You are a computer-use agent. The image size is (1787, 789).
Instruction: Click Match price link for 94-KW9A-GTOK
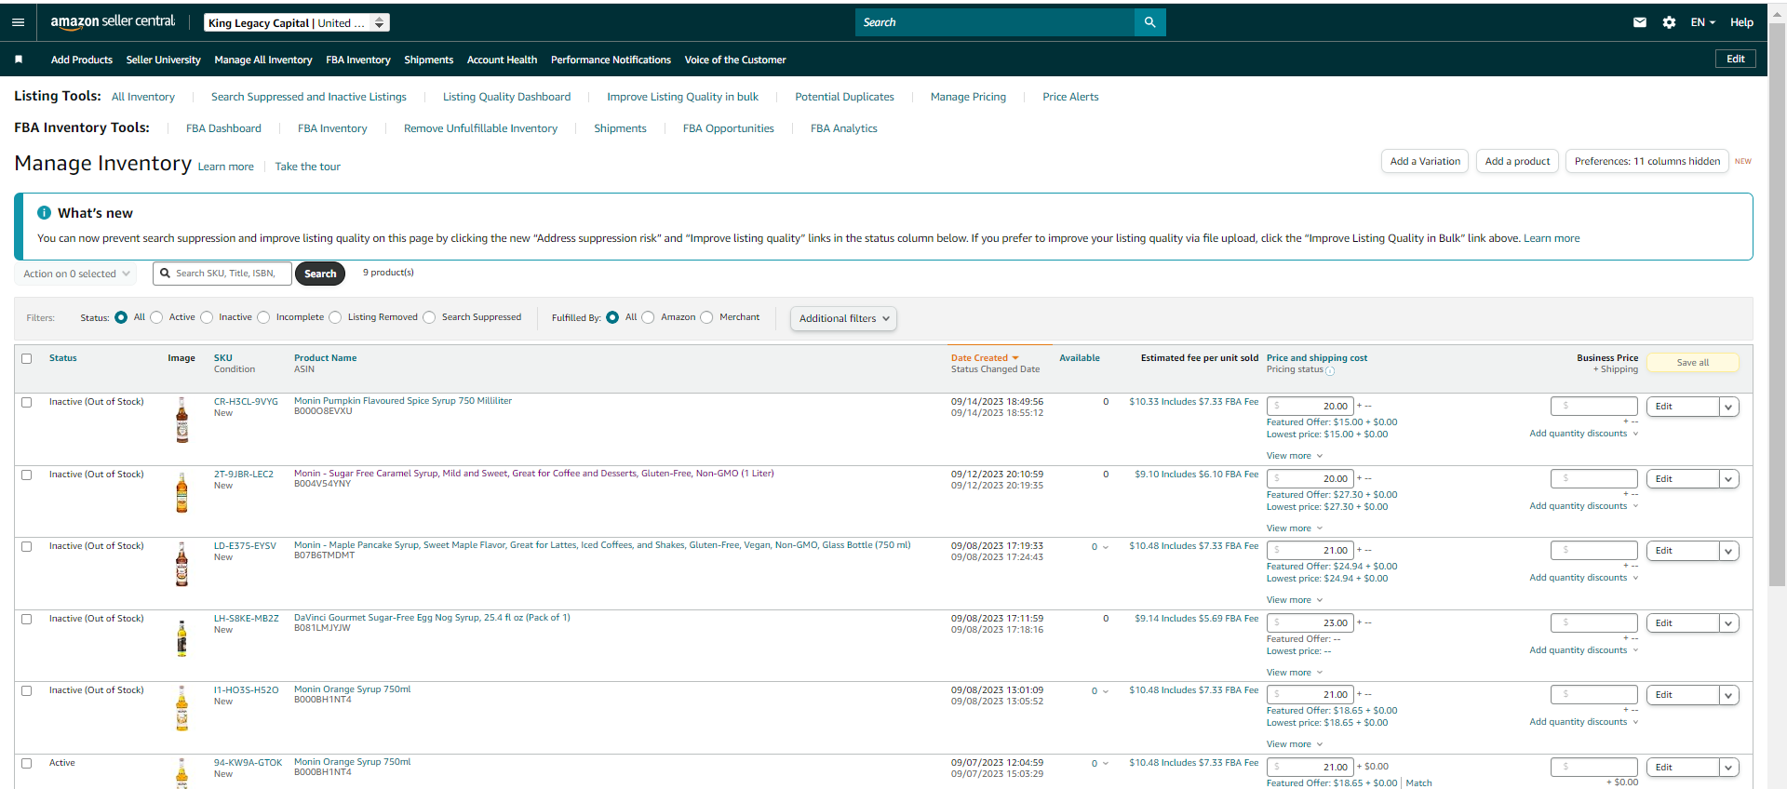click(x=1419, y=783)
